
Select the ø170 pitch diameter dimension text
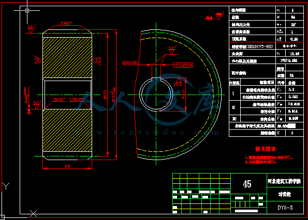[x=105, y=95]
